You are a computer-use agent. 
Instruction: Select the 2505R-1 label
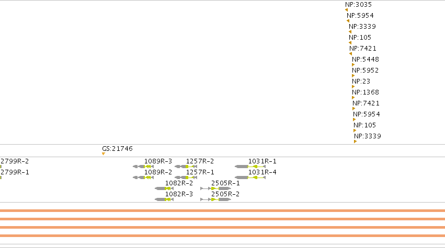(225, 183)
